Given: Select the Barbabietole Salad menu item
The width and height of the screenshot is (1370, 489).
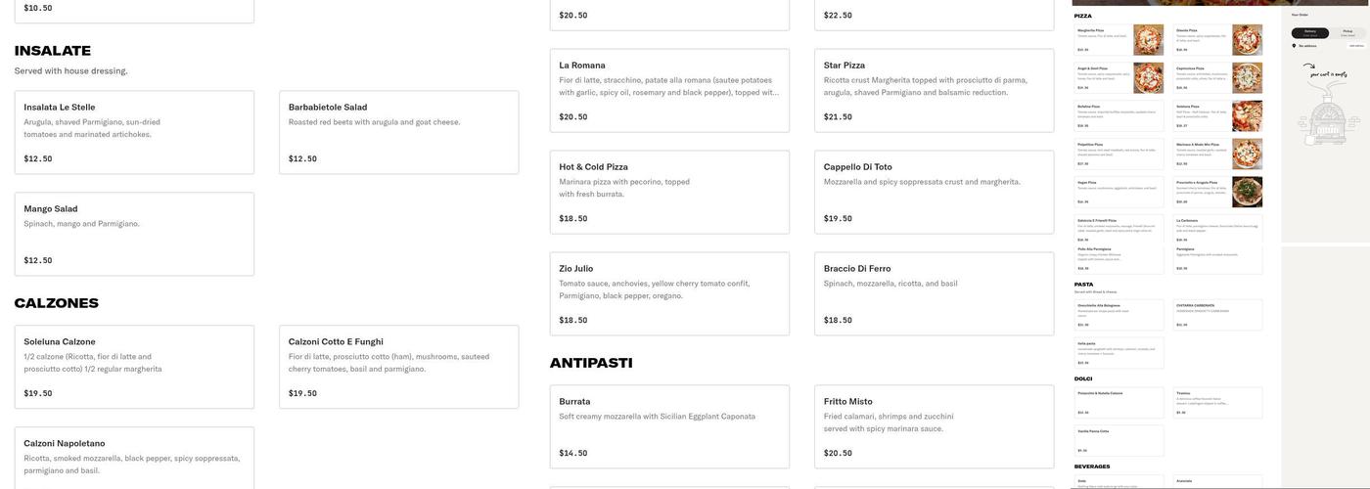Looking at the screenshot, I should click(398, 132).
